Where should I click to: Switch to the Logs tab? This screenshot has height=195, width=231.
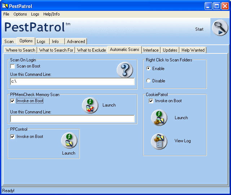coord(42,42)
